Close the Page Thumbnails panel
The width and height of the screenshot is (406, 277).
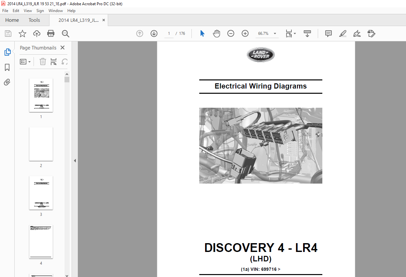click(63, 48)
